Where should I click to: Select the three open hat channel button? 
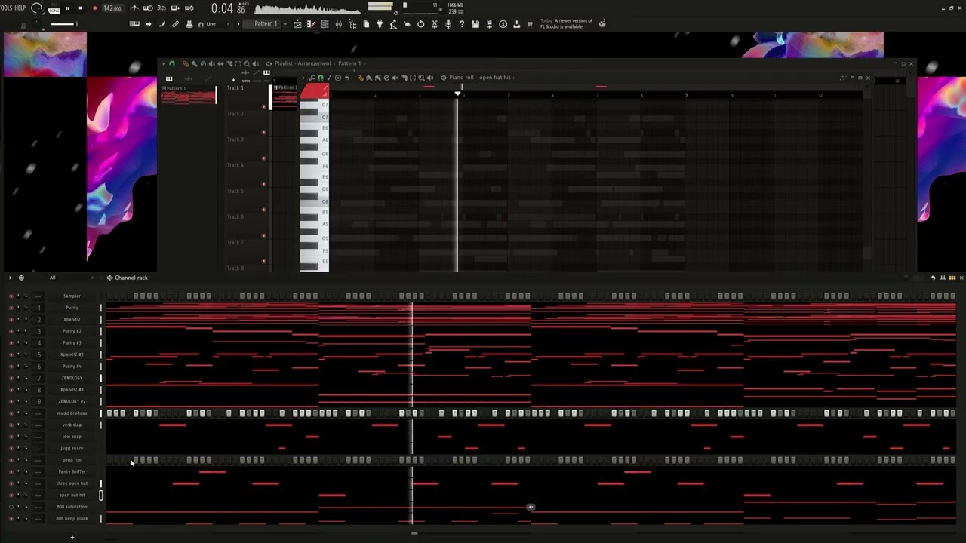(x=72, y=483)
